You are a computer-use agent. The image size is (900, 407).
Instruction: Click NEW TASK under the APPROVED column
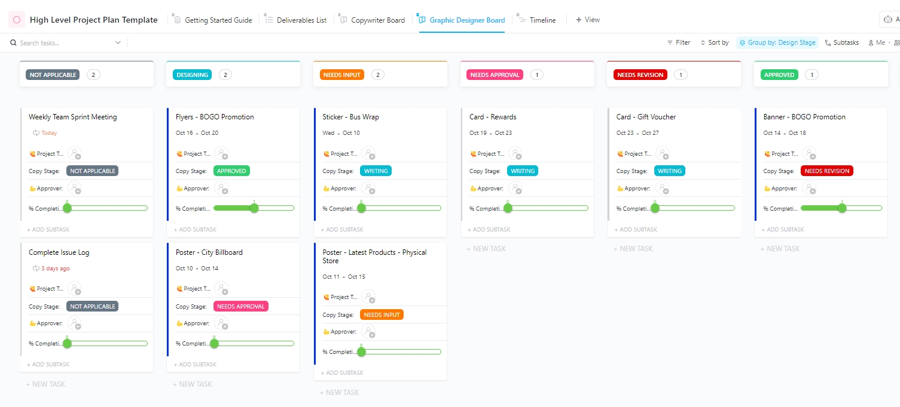point(779,248)
